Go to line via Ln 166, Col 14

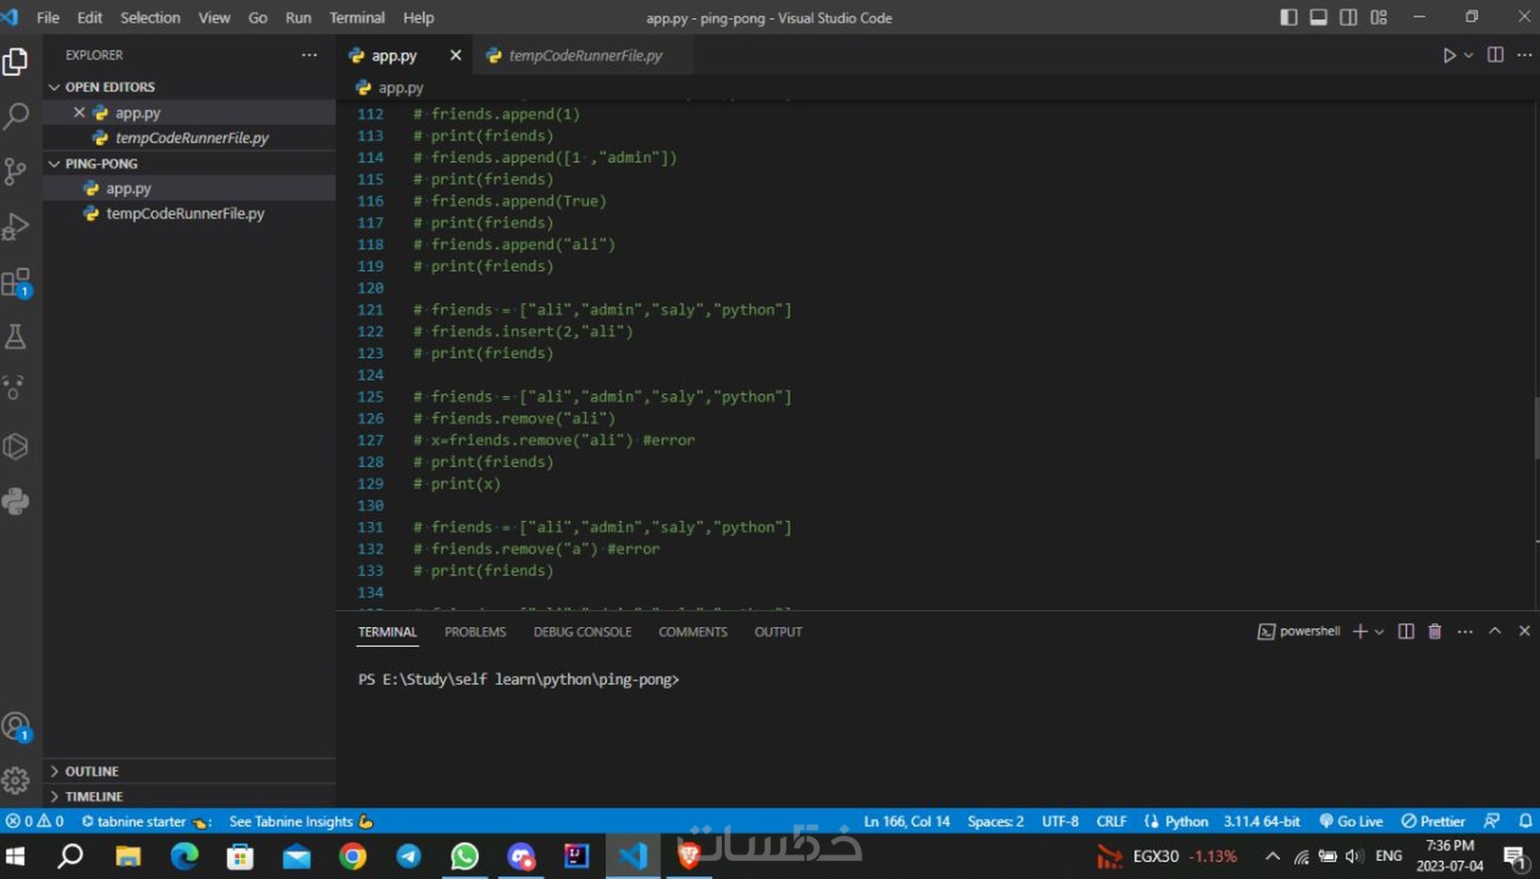coord(907,821)
